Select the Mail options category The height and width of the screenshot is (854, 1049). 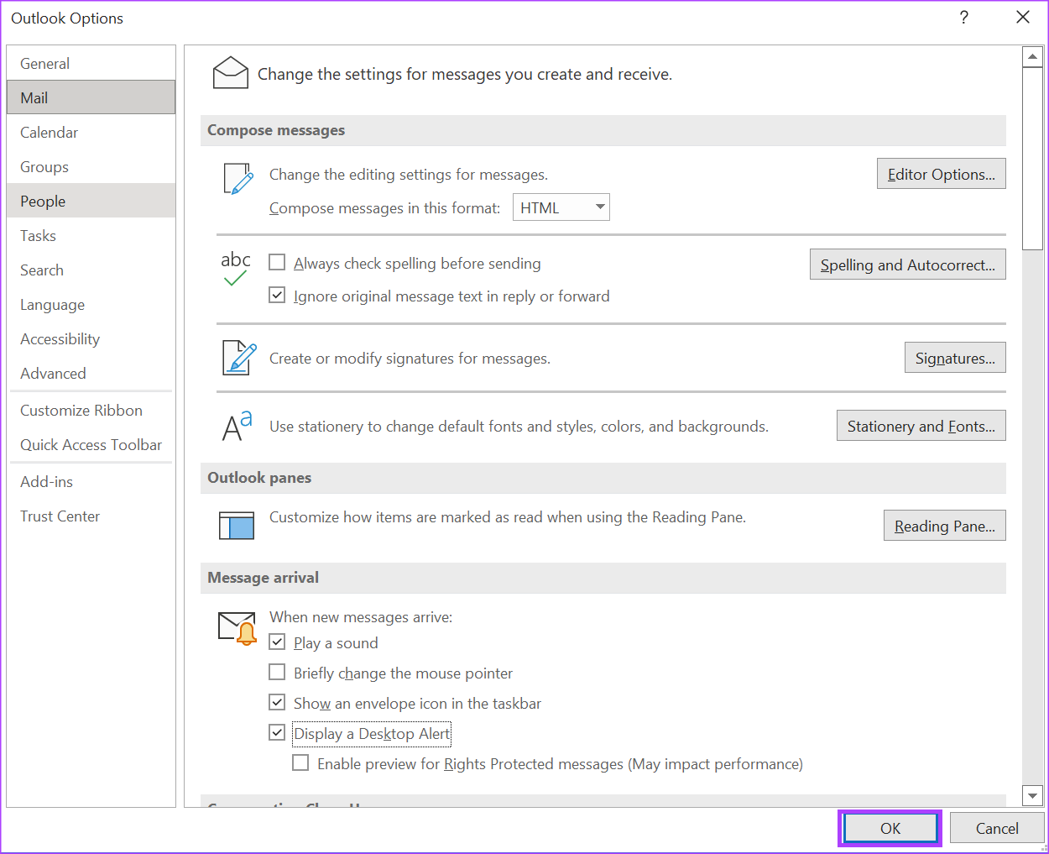click(91, 97)
